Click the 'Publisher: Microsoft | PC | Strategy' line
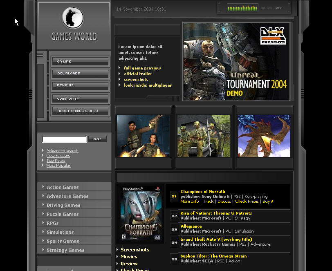332x271 pixels. pos(215,218)
